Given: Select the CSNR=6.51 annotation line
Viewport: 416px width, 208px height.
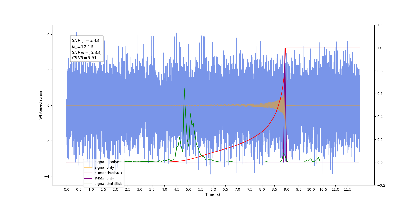Looking at the screenshot, I should [84, 58].
